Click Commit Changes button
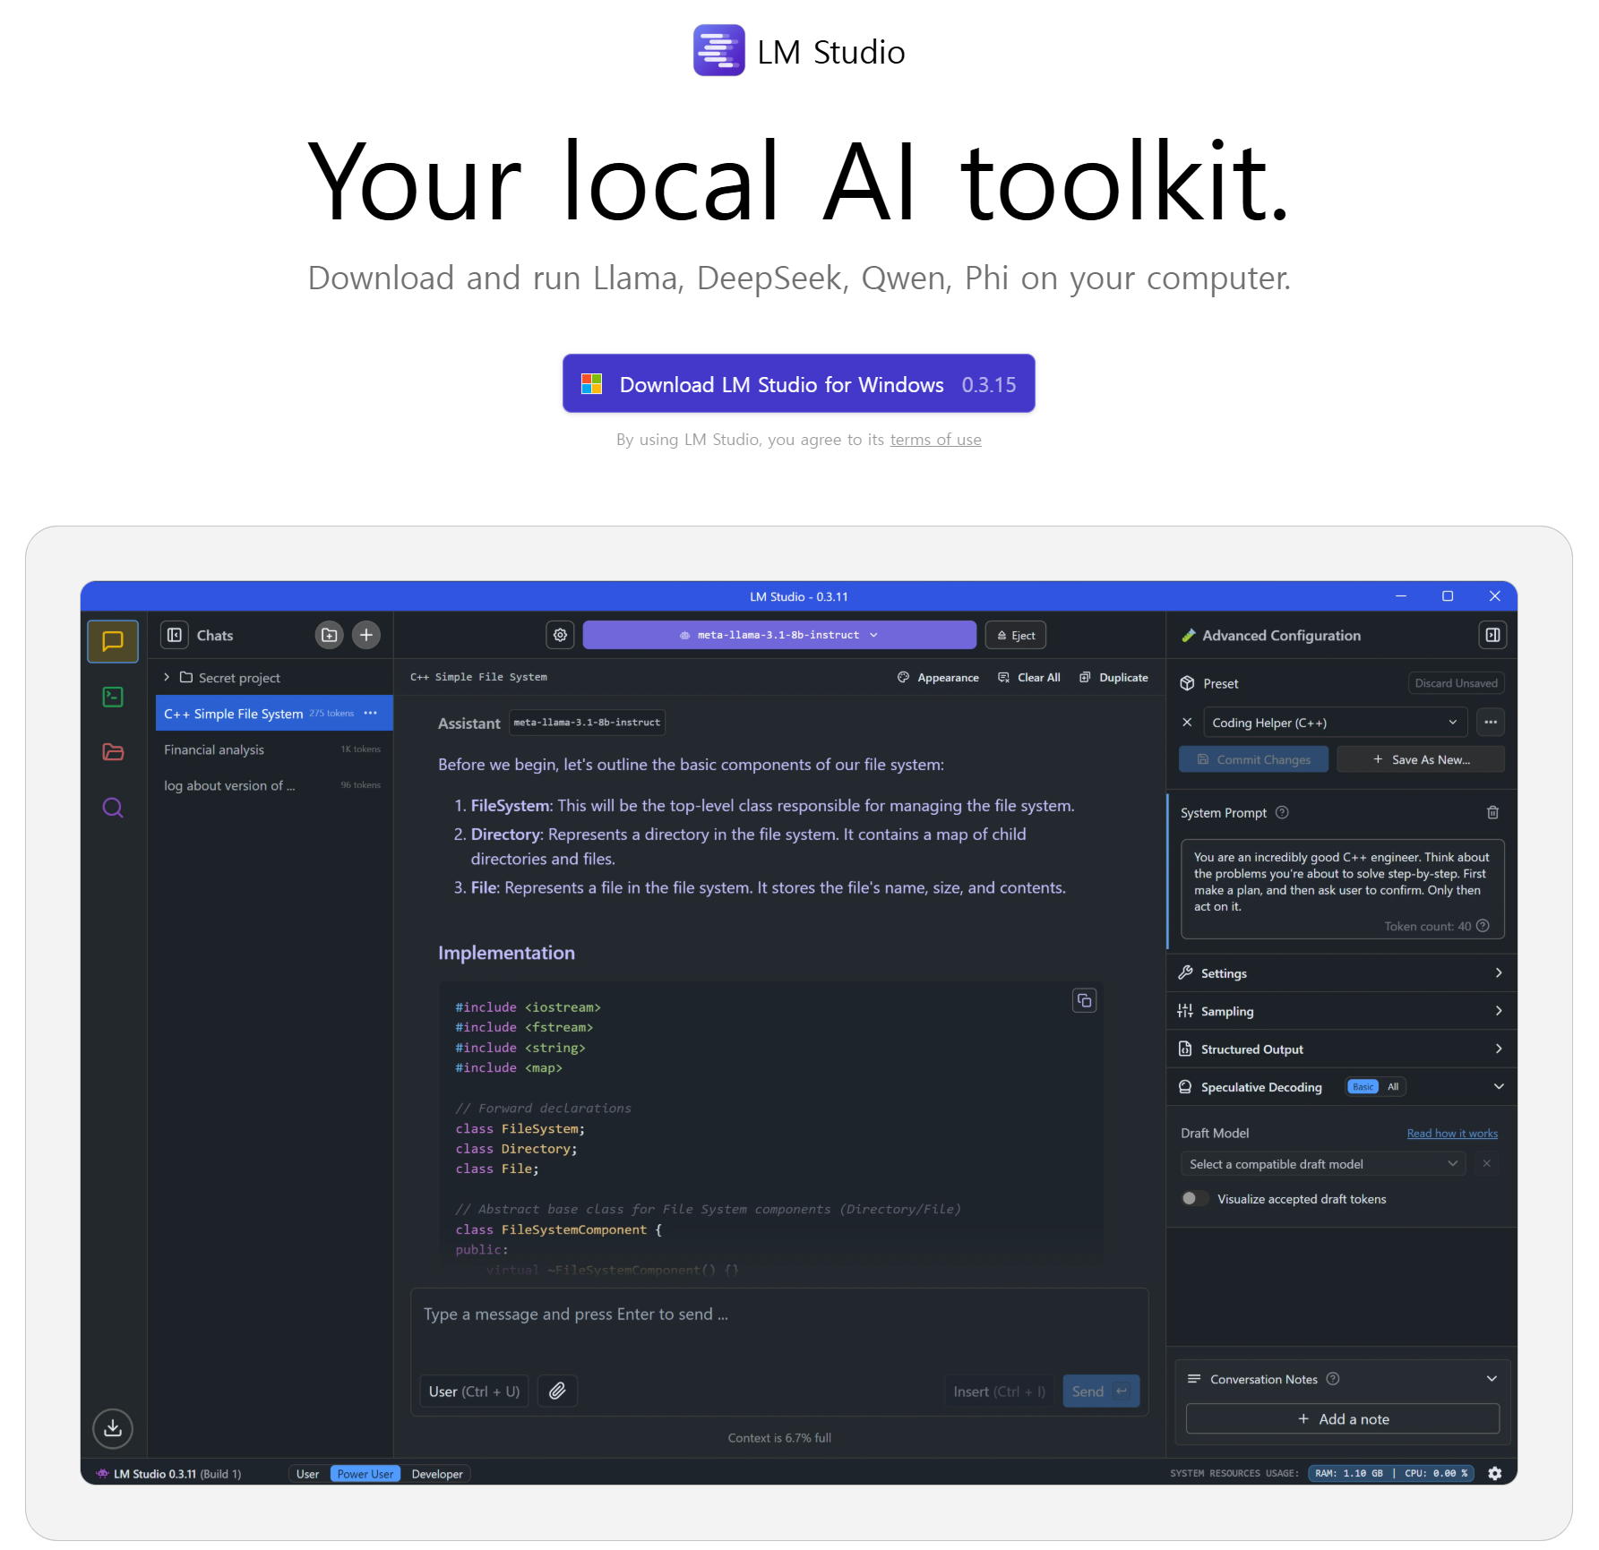The height and width of the screenshot is (1550, 1599). 1253,759
